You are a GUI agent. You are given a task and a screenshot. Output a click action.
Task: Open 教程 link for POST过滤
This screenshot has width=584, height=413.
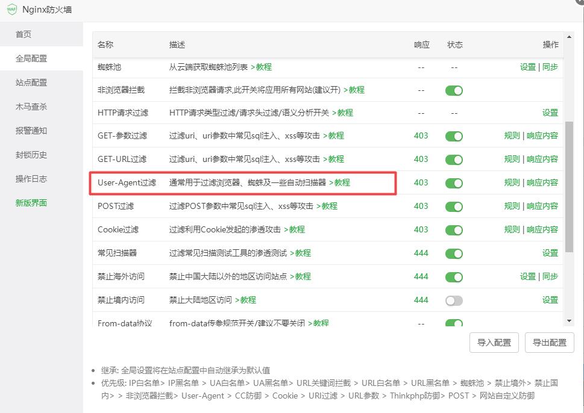point(327,206)
